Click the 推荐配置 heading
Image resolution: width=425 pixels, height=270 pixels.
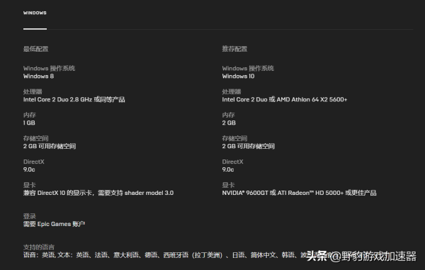click(x=234, y=49)
